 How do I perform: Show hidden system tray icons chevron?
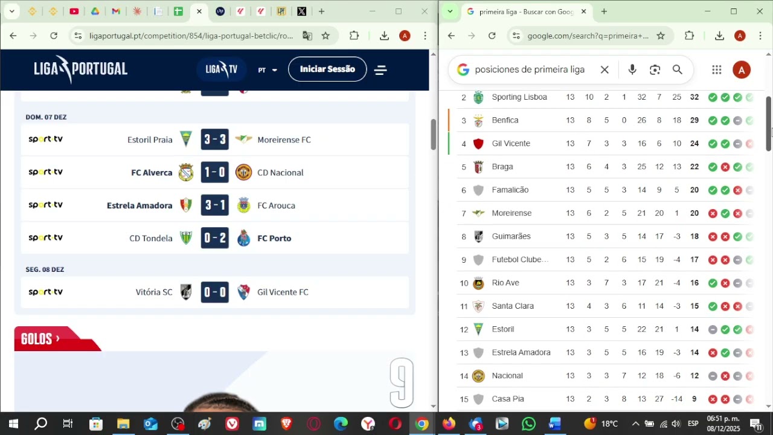coord(635,424)
